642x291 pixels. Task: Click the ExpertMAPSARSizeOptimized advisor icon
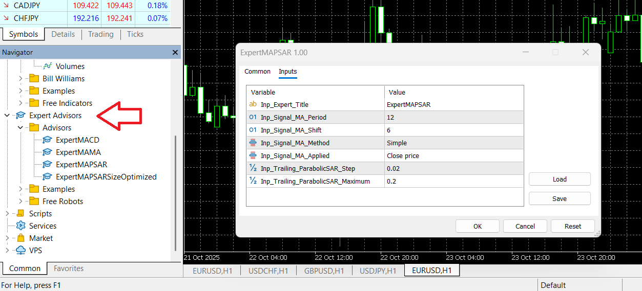[x=48, y=176]
